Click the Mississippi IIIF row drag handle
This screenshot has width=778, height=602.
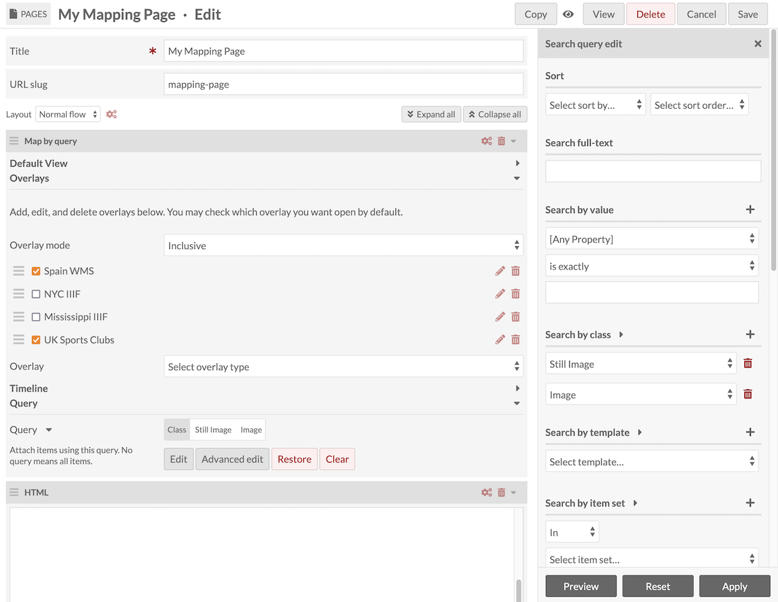[x=19, y=317]
